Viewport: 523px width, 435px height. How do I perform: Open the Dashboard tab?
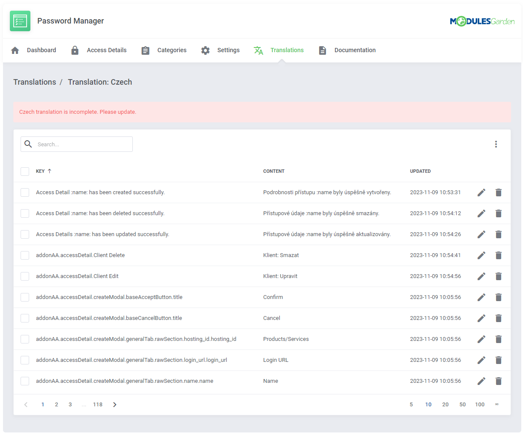(x=33, y=50)
